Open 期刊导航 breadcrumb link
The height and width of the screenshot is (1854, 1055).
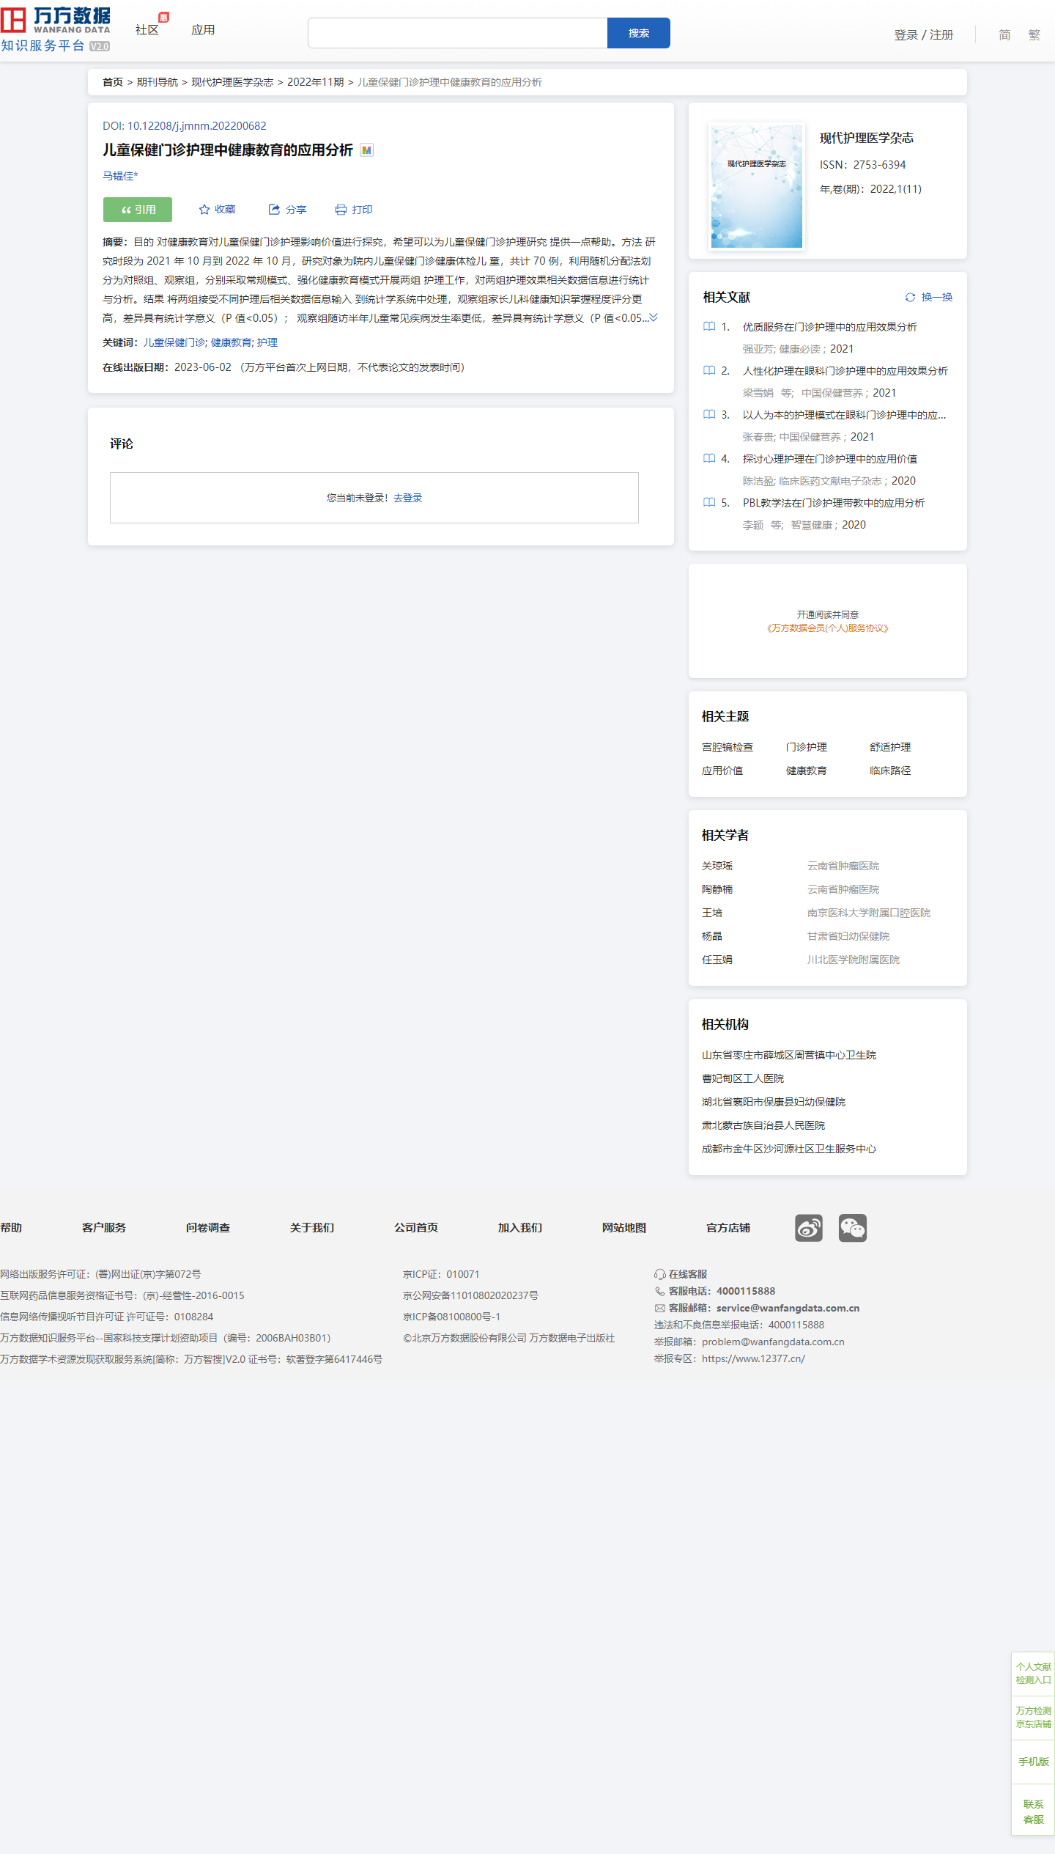[158, 82]
